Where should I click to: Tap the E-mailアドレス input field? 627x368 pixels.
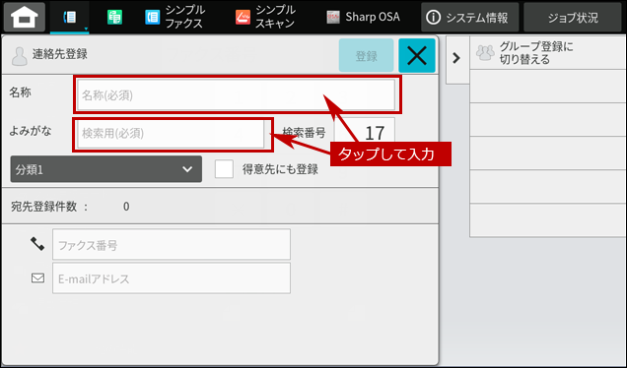point(172,278)
